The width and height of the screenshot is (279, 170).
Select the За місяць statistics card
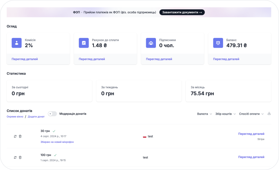click(228, 91)
